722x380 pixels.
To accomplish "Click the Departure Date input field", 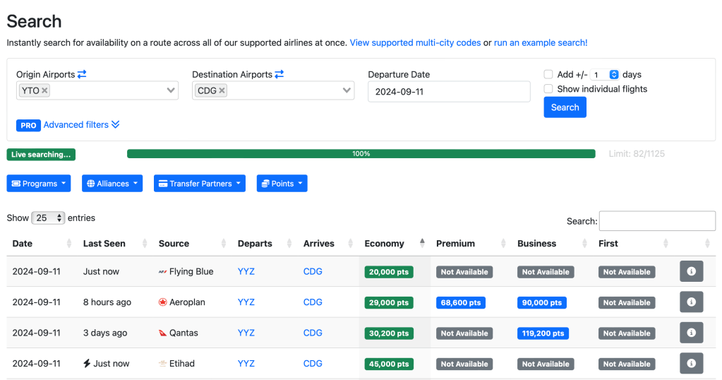I will coord(449,91).
